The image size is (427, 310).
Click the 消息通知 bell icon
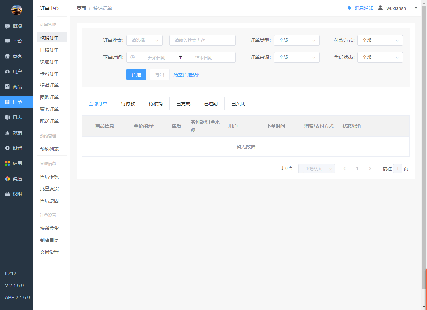(x=349, y=8)
